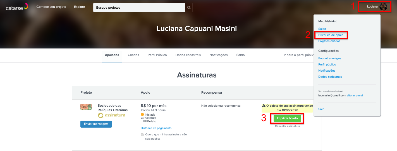Check 'Quero que minha assinatura não seja pública'
Screen dimensions: 397x151
pyautogui.click(x=142, y=135)
